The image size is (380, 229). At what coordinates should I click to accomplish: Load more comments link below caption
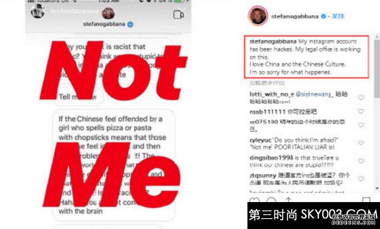[267, 83]
